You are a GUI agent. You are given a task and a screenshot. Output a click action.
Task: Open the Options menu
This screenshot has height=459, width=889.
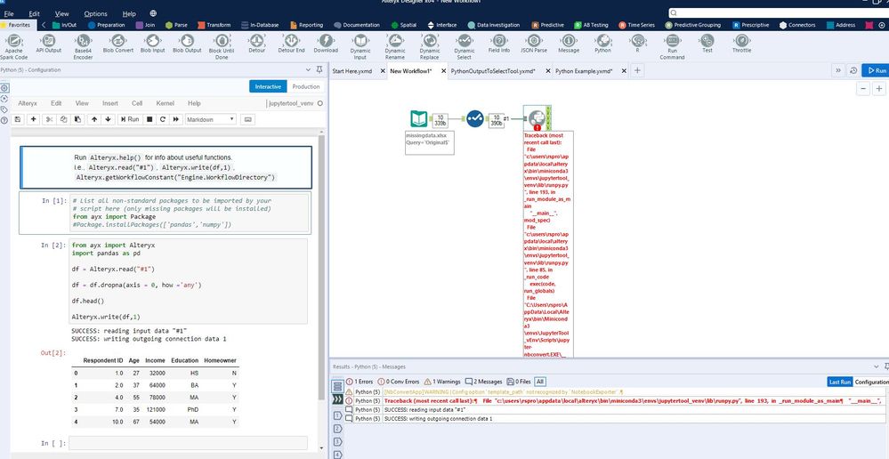[95, 13]
